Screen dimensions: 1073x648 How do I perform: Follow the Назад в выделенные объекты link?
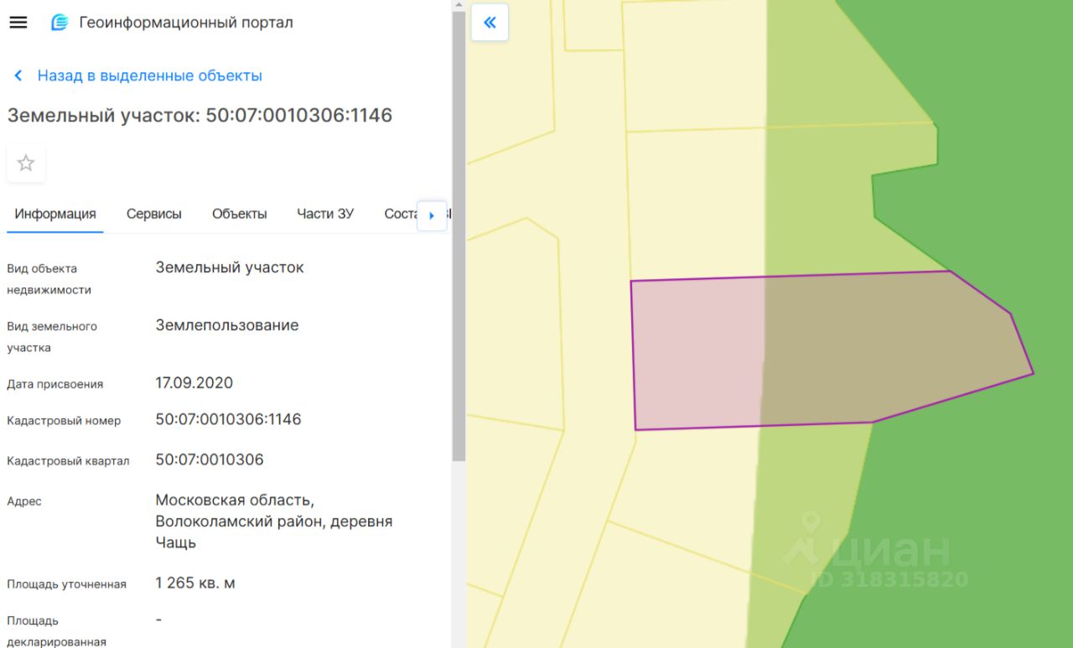click(x=149, y=76)
